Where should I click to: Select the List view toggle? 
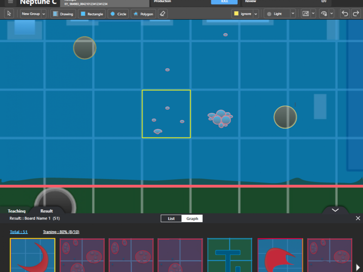pos(171,218)
